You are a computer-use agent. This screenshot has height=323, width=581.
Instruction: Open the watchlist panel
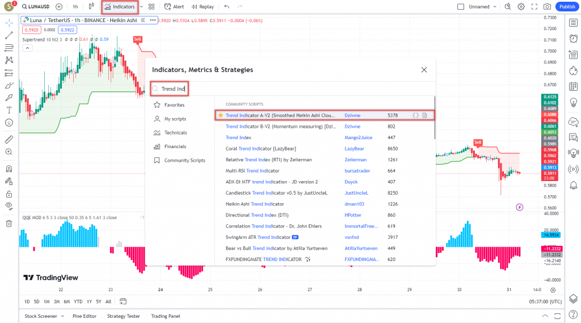573,23
